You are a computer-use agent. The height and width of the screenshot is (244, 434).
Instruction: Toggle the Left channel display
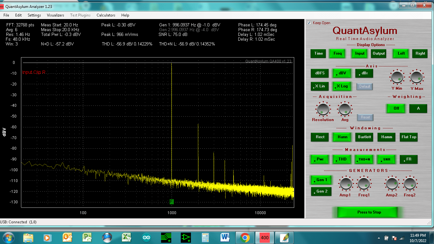401,53
